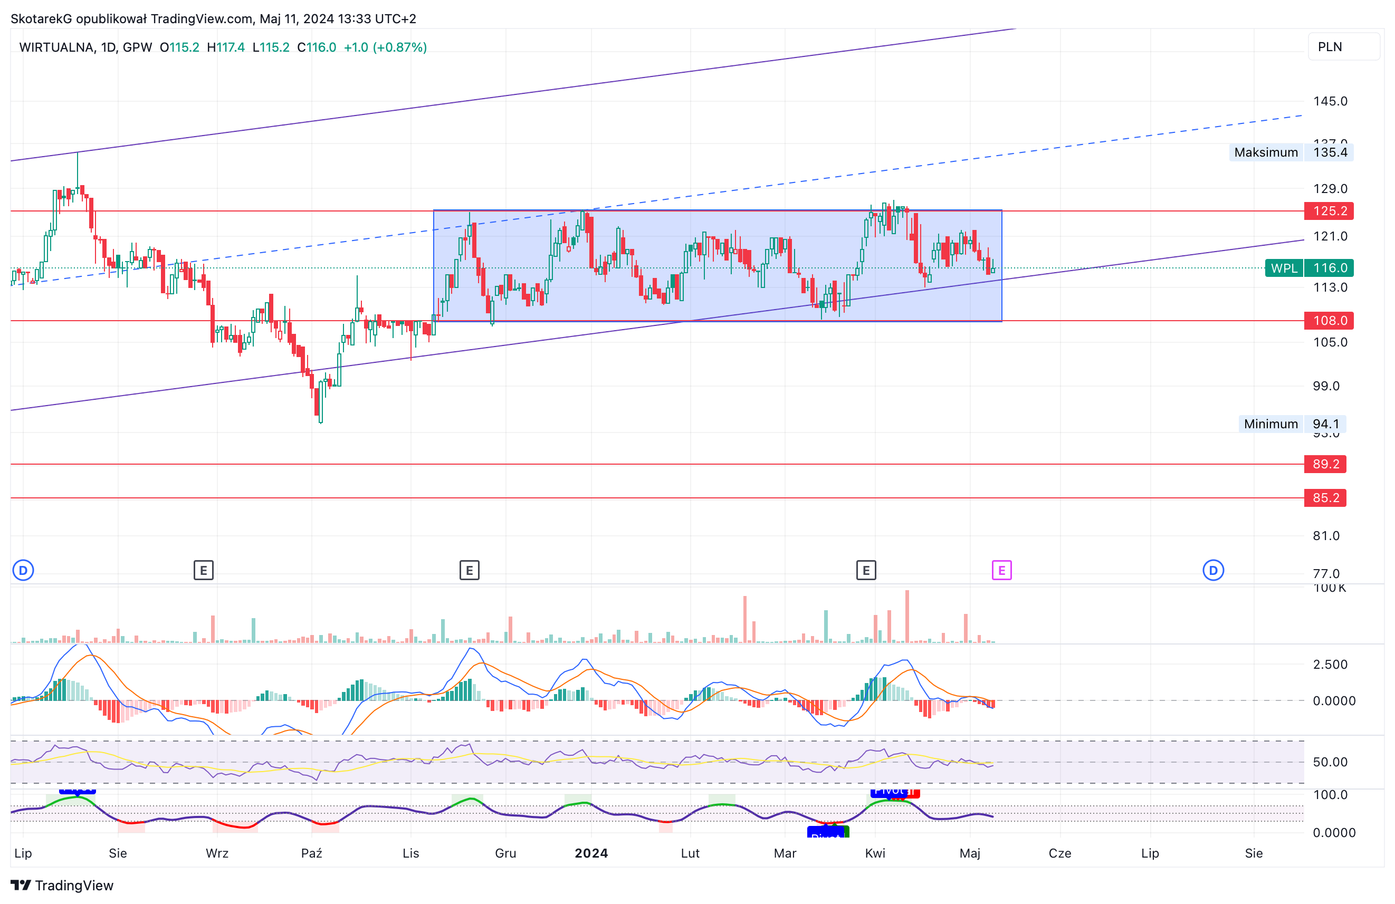Click the green WPL ticker tag
Screen dimensions: 1395x904
pyautogui.click(x=1284, y=268)
